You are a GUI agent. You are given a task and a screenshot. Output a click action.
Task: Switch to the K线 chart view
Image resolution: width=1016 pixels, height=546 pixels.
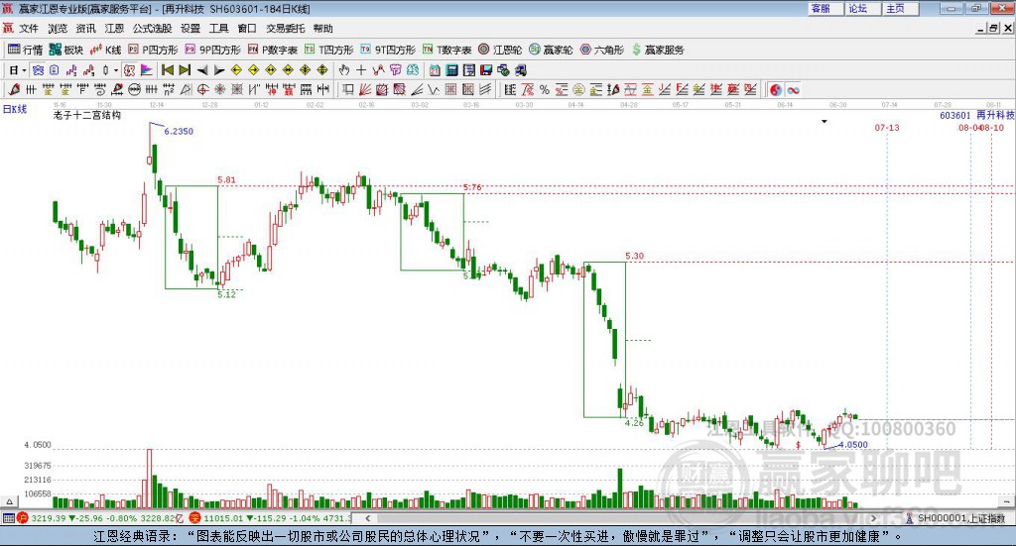coord(105,50)
